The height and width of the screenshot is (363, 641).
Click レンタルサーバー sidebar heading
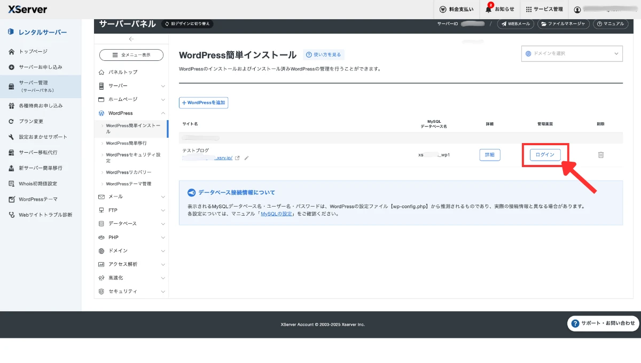click(x=37, y=32)
